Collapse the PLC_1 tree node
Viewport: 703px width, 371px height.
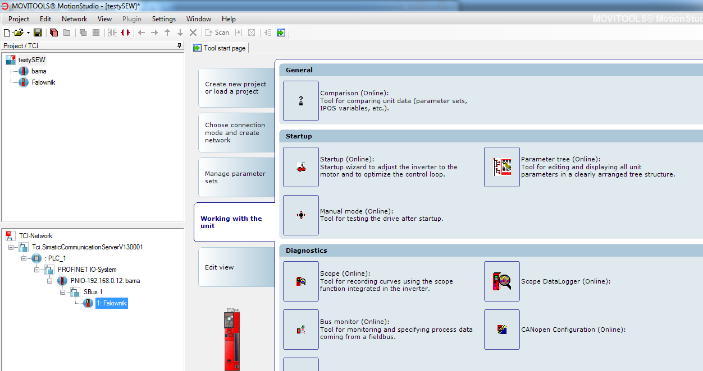coord(24,258)
